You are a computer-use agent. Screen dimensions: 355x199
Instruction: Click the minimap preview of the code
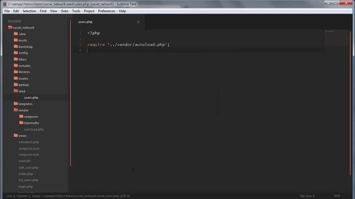337,38
